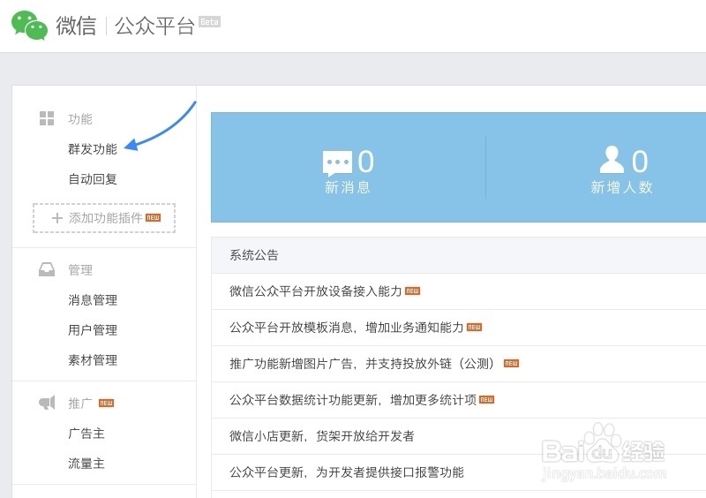Viewport: 706px width, 498px height.
Task: Click the plus icon in 添加功能插件
Action: (x=57, y=218)
